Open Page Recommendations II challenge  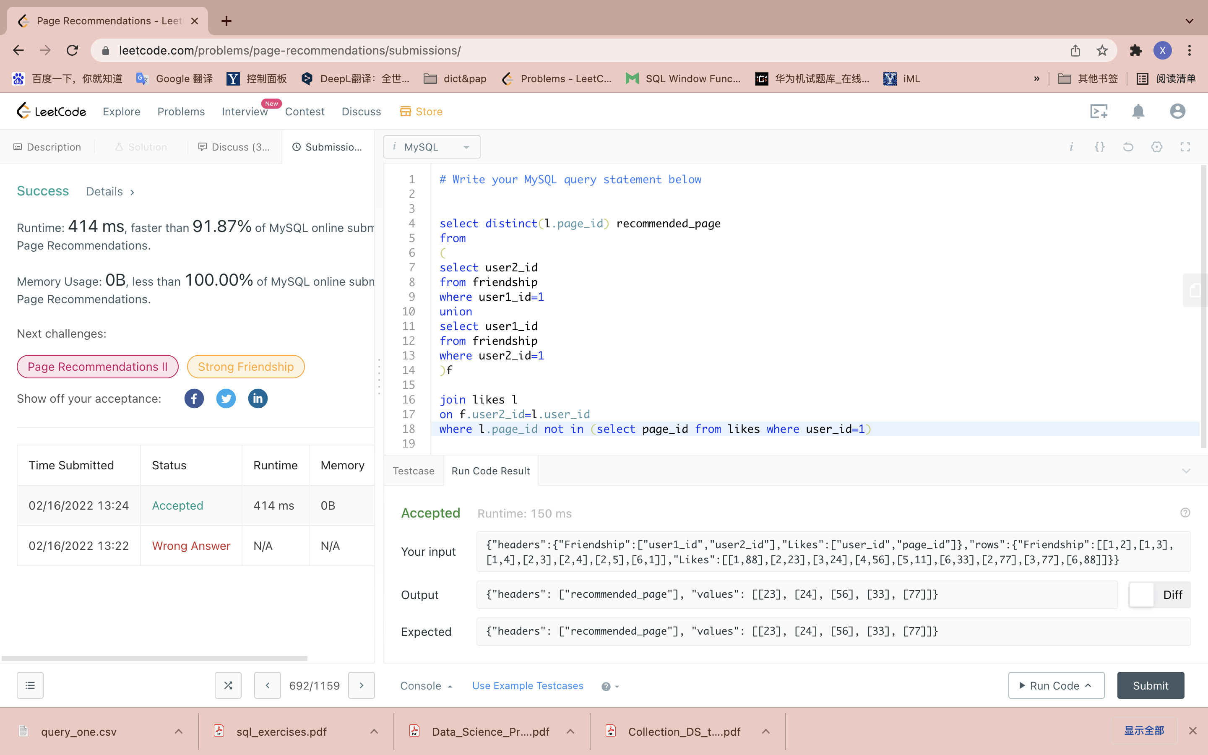coord(97,367)
